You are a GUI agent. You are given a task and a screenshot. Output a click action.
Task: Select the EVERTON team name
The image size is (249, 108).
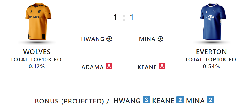coord(211,52)
